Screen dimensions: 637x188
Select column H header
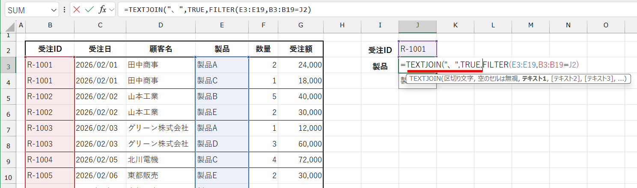pos(342,25)
